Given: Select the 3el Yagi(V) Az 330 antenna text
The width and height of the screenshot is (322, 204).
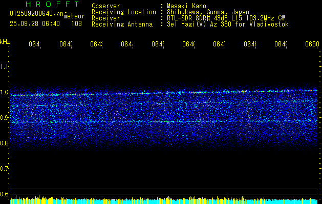Looking at the screenshot, I should [x=228, y=24].
